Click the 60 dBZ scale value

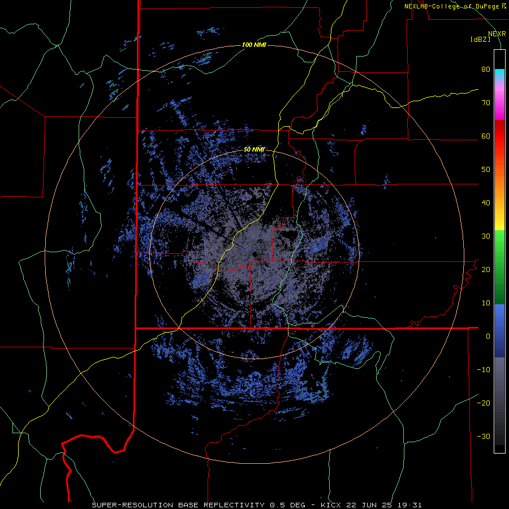click(486, 136)
